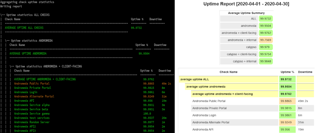The width and height of the screenshot is (319, 133).
Task: Select 'Andromeda Service beta' in the terminal
Action: coord(31,109)
